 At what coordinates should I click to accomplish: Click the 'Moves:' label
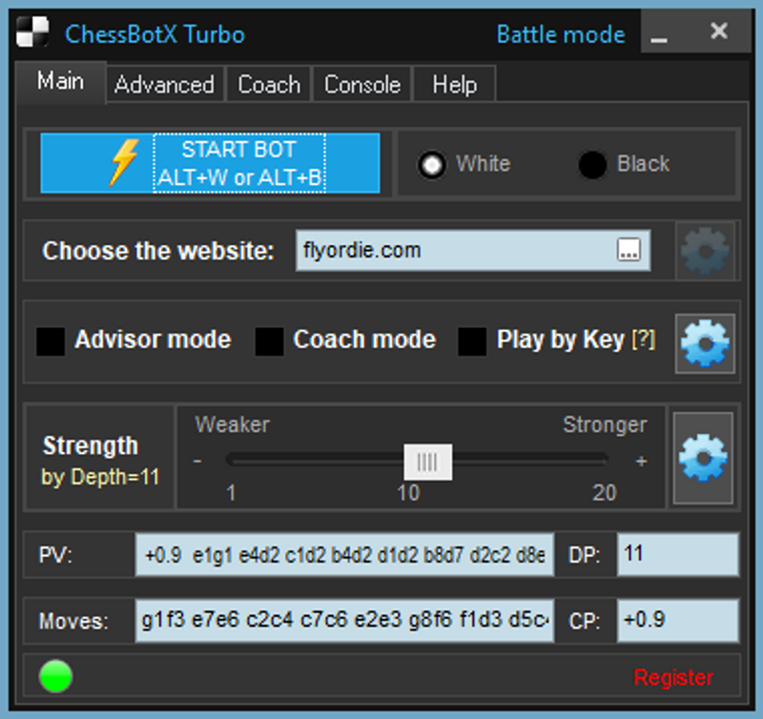click(73, 621)
